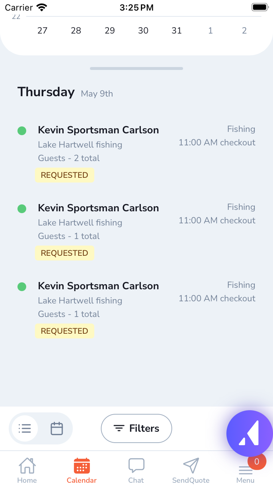Viewport: 273px width, 486px height.
Task: Open the Filters button
Action: pyautogui.click(x=136, y=428)
